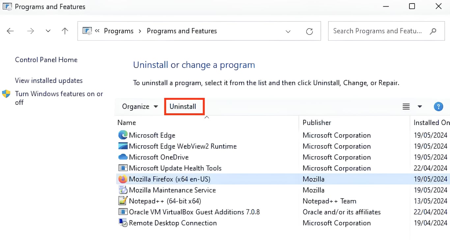Image resolution: width=450 pixels, height=240 pixels.
Task: Open the Organize dropdown menu
Action: [x=139, y=106]
